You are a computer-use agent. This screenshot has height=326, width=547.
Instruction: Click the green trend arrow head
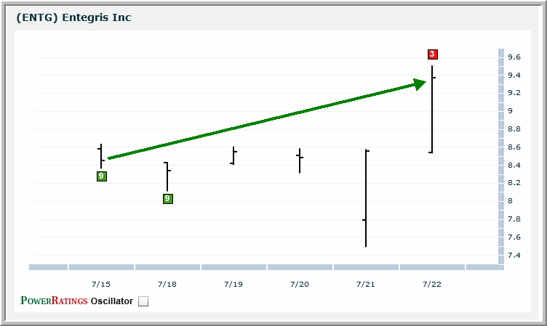[x=419, y=84]
